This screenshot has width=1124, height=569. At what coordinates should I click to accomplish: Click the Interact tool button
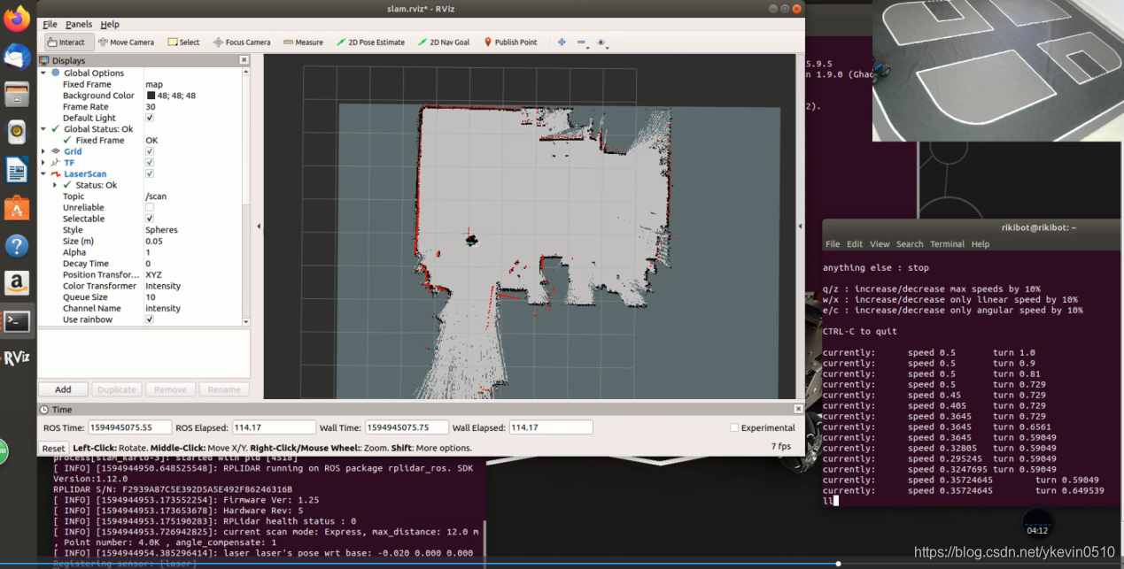66,42
